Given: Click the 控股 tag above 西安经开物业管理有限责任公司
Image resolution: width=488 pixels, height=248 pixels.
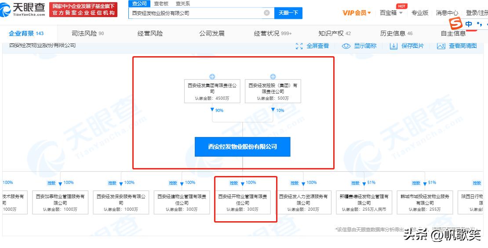Looking at the screenshot, I should click(234, 183).
